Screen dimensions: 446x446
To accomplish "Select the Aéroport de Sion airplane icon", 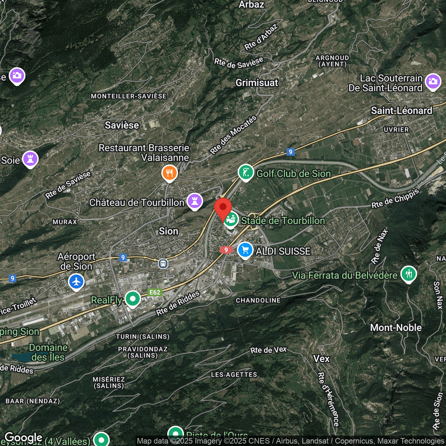I will tap(76, 282).
